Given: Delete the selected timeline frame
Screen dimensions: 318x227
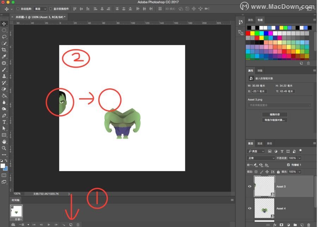Looking at the screenshot, I should coord(78,225).
